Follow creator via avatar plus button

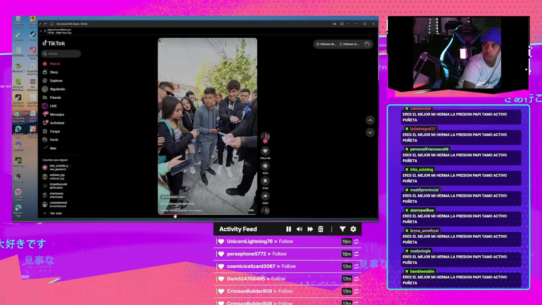[265, 141]
